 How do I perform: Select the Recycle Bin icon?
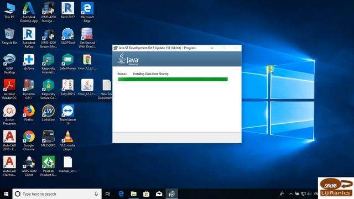[x=9, y=36]
